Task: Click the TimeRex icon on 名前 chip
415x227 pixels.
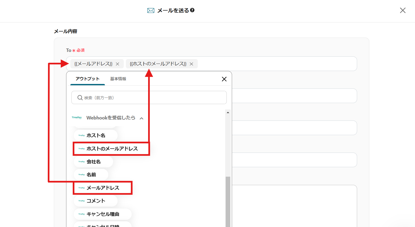Action: tap(82, 175)
